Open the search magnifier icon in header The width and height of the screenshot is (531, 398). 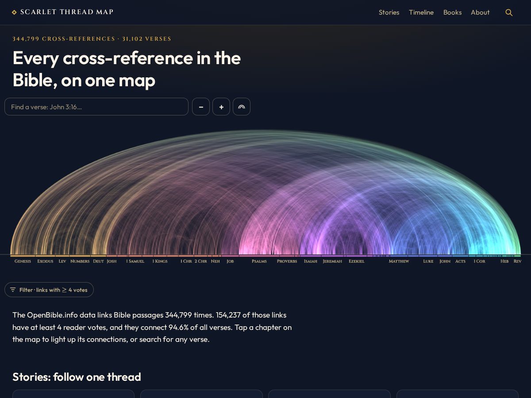[x=509, y=12]
